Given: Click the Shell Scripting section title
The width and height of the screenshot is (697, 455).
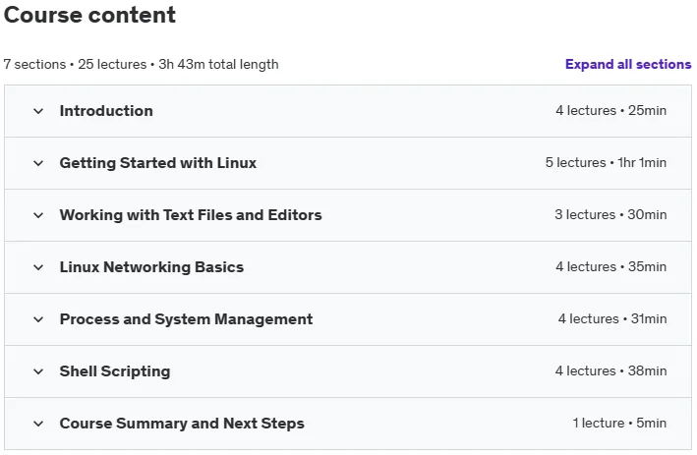Looking at the screenshot, I should 115,371.
